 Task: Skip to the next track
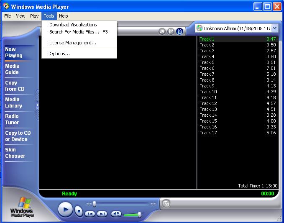pos(102,214)
